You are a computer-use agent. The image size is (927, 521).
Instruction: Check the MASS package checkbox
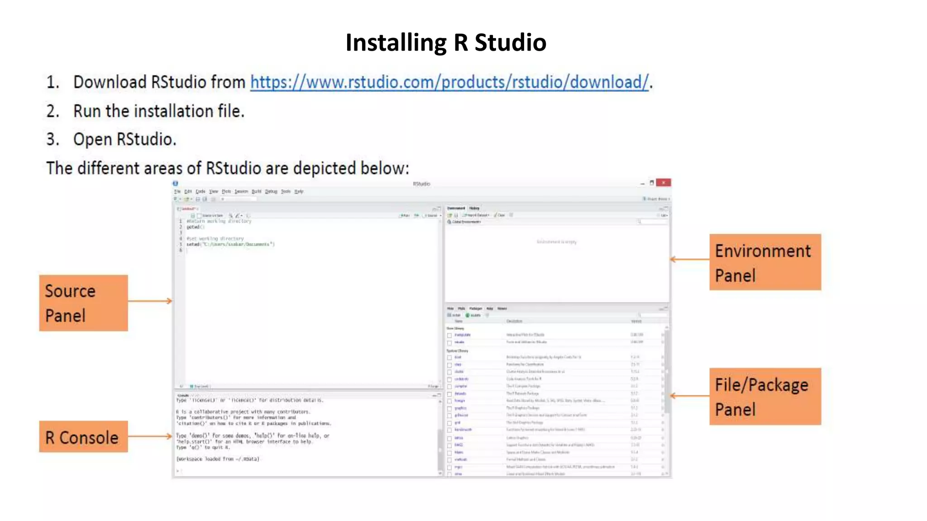[x=449, y=445]
